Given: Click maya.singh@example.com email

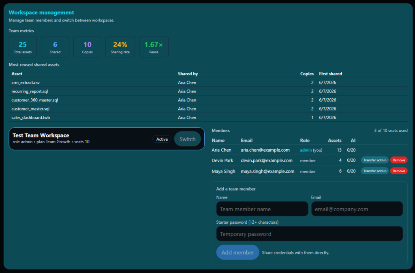Looking at the screenshot, I should click(x=267, y=171).
